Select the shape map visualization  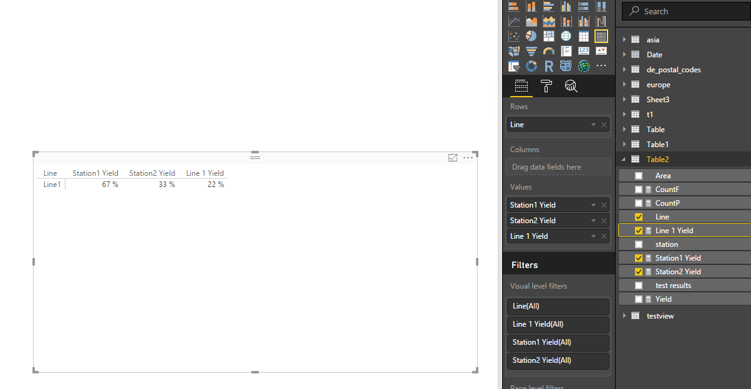[x=566, y=66]
